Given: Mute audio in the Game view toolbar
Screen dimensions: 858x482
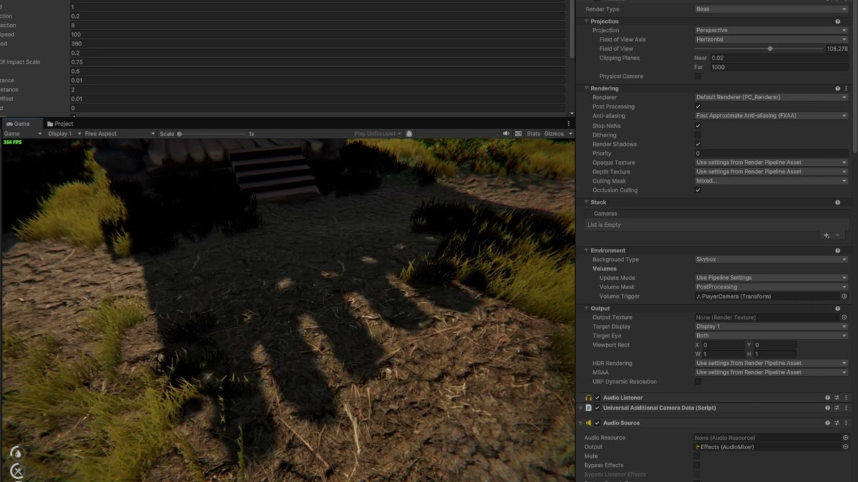Looking at the screenshot, I should 506,133.
